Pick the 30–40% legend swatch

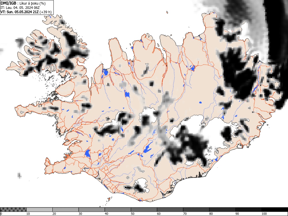click(x=92, y=210)
